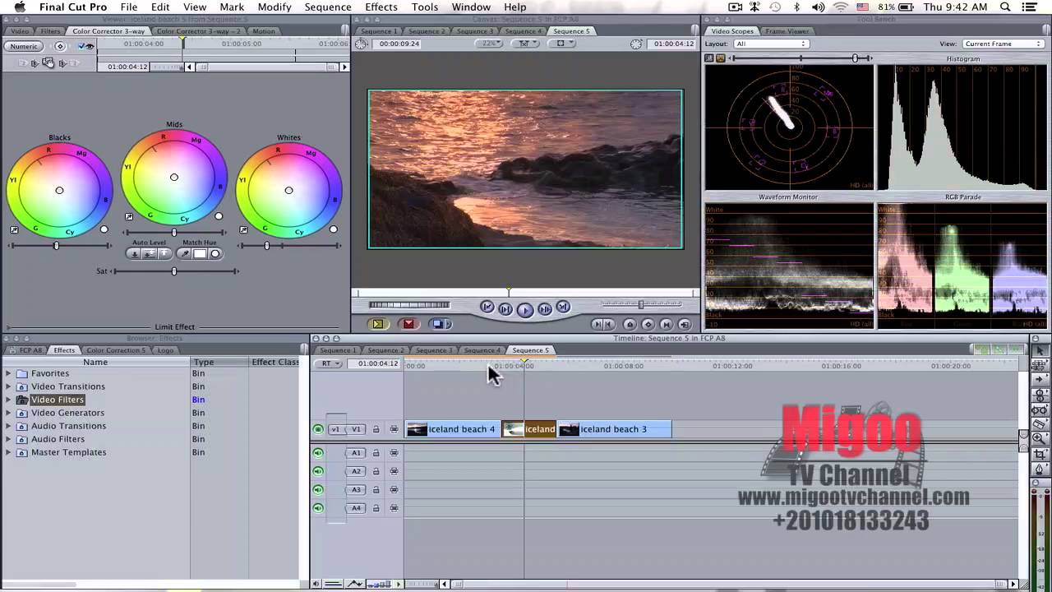Toggle A3 track audible control
This screenshot has width=1052, height=592.
318,489
